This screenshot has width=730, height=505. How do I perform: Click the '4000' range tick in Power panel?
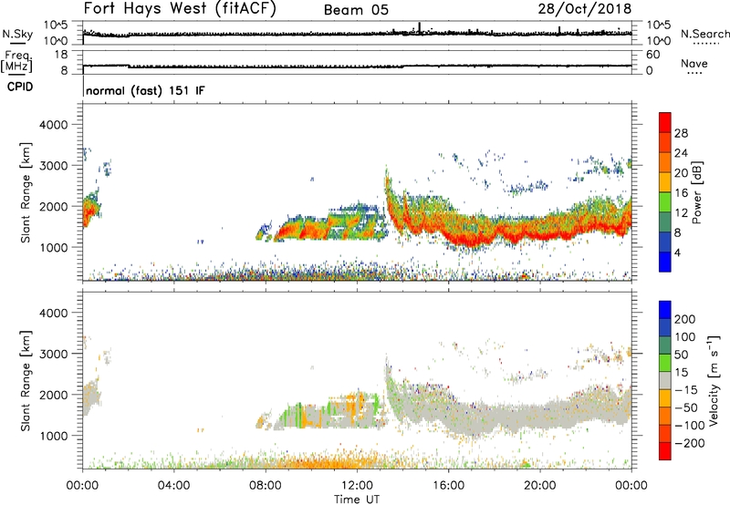coord(54,125)
